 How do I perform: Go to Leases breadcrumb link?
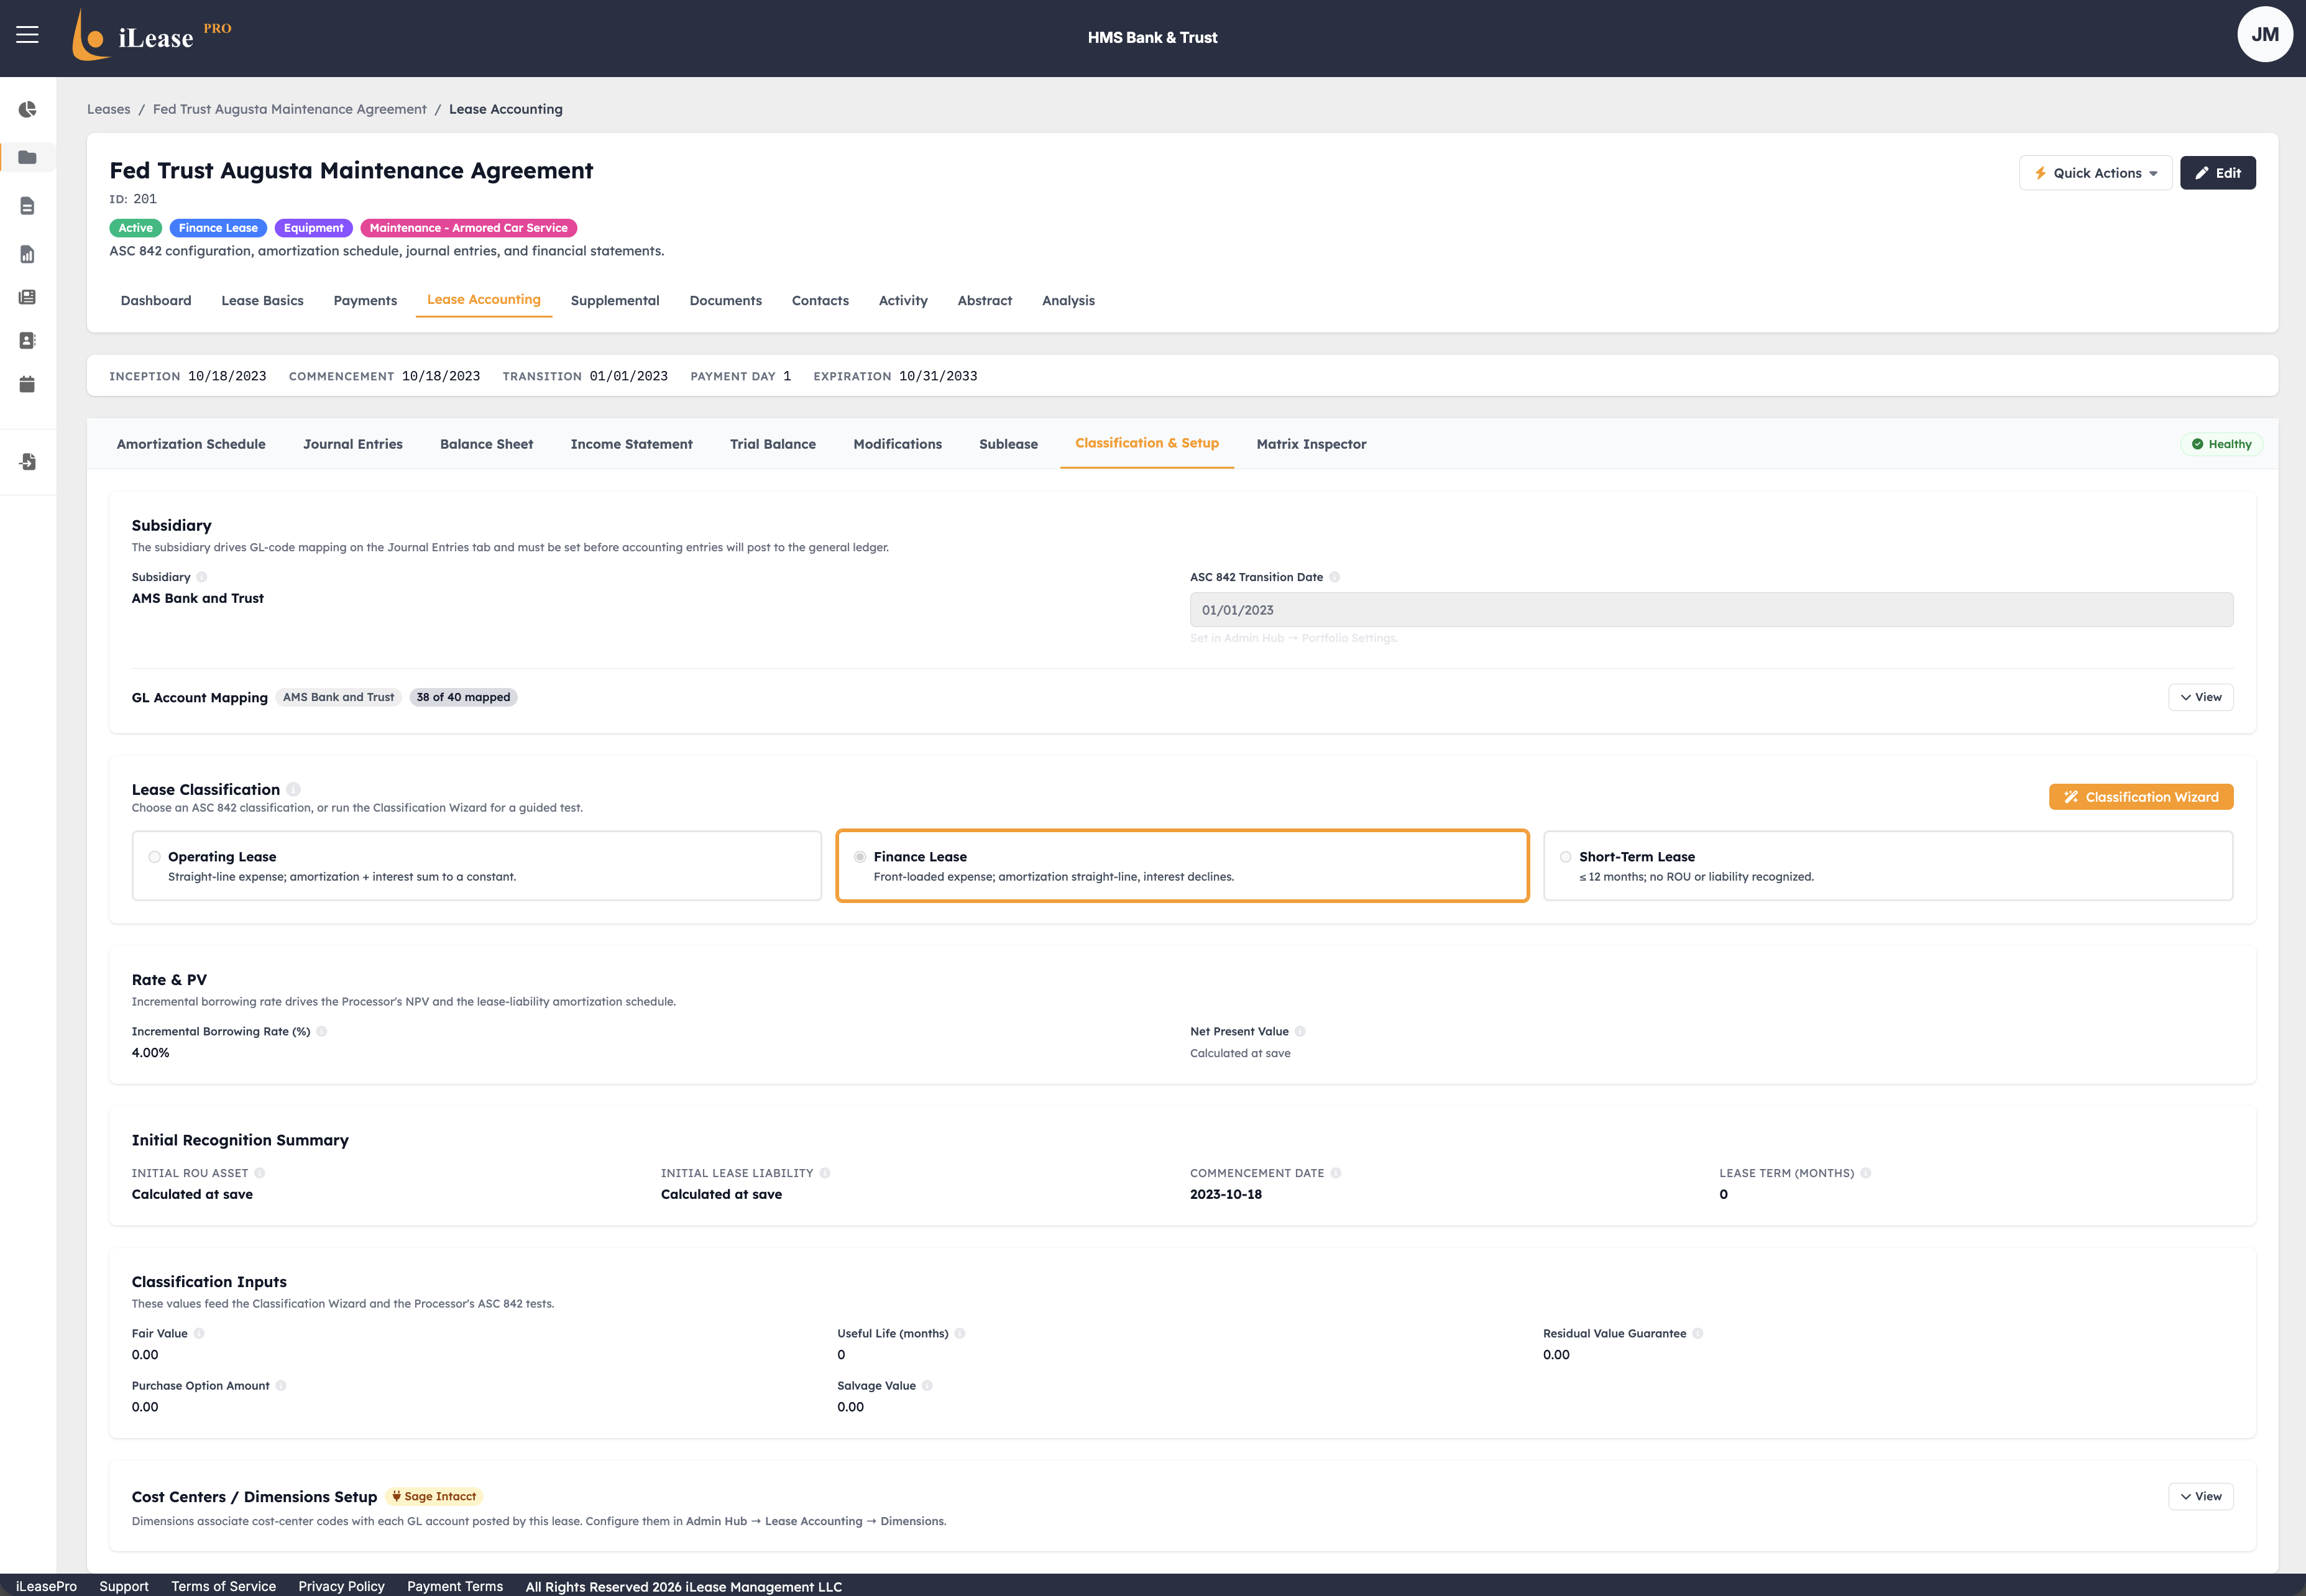[108, 109]
